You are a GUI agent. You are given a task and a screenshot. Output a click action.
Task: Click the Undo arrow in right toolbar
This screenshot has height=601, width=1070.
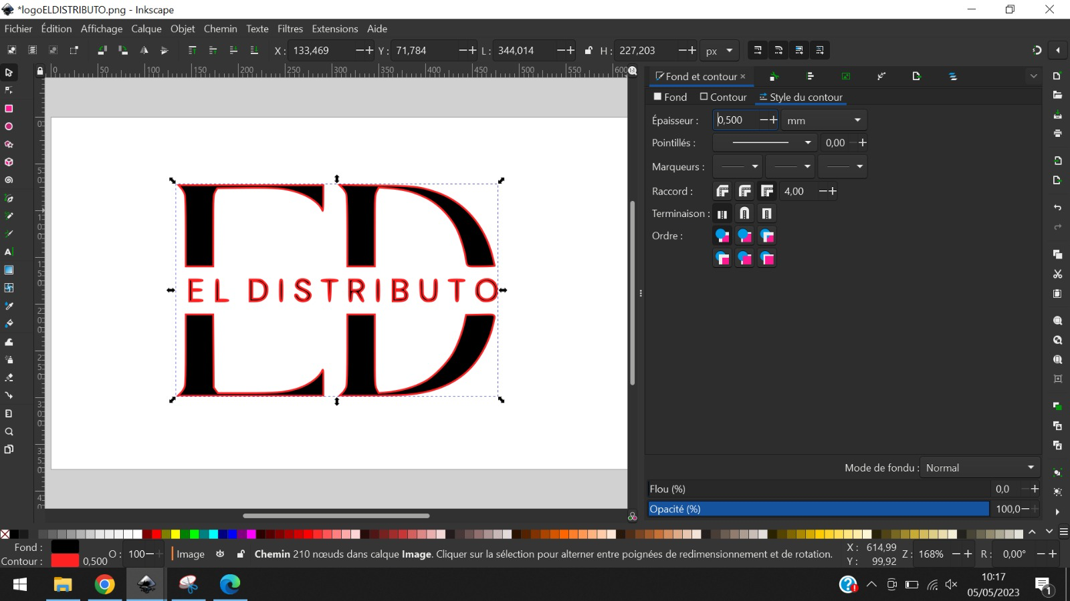pyautogui.click(x=1057, y=208)
